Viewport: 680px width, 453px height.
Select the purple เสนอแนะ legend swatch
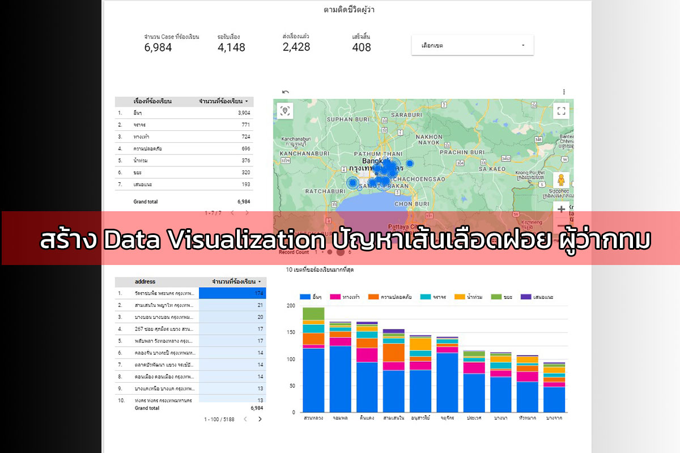pyautogui.click(x=525, y=297)
